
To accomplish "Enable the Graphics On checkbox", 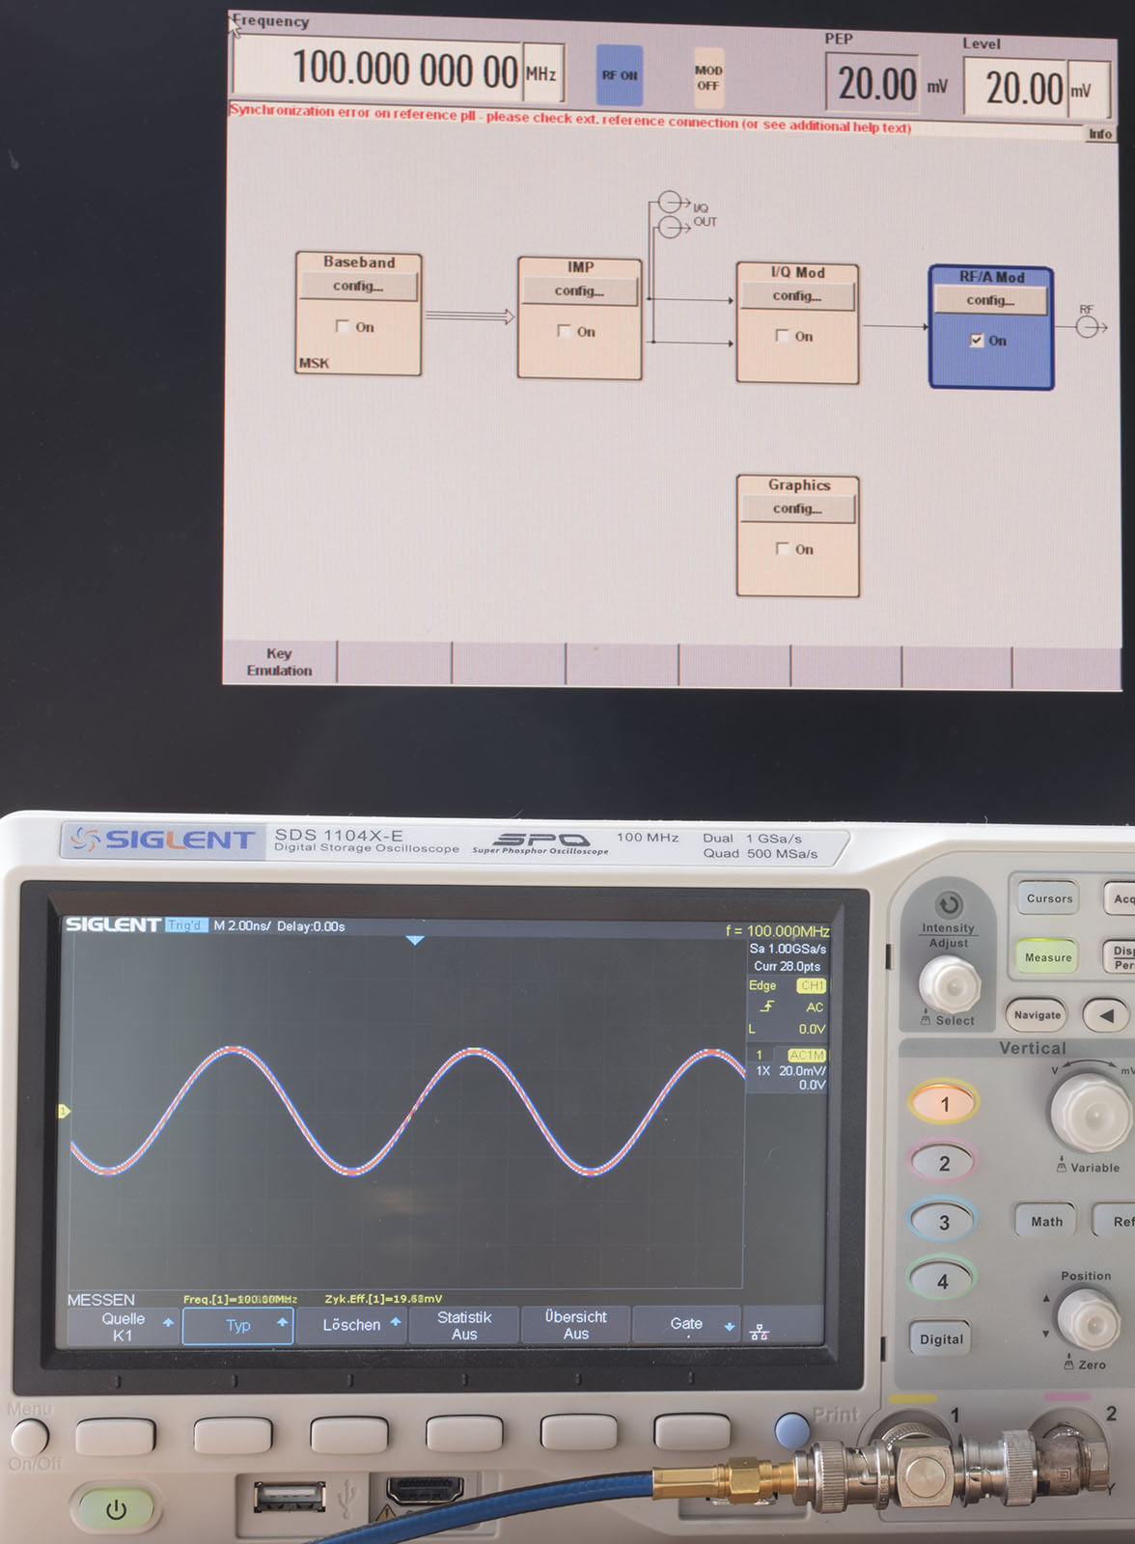I will tap(782, 548).
